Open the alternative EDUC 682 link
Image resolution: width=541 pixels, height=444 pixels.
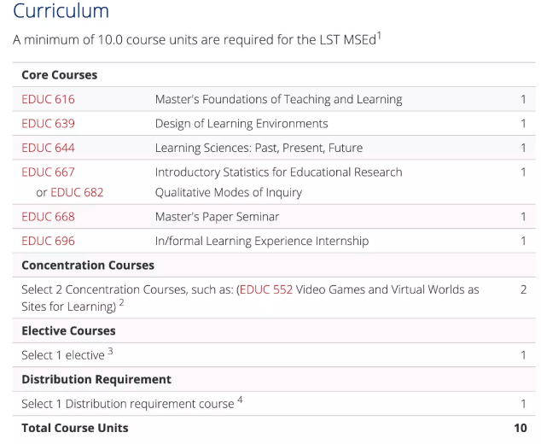coord(77,193)
